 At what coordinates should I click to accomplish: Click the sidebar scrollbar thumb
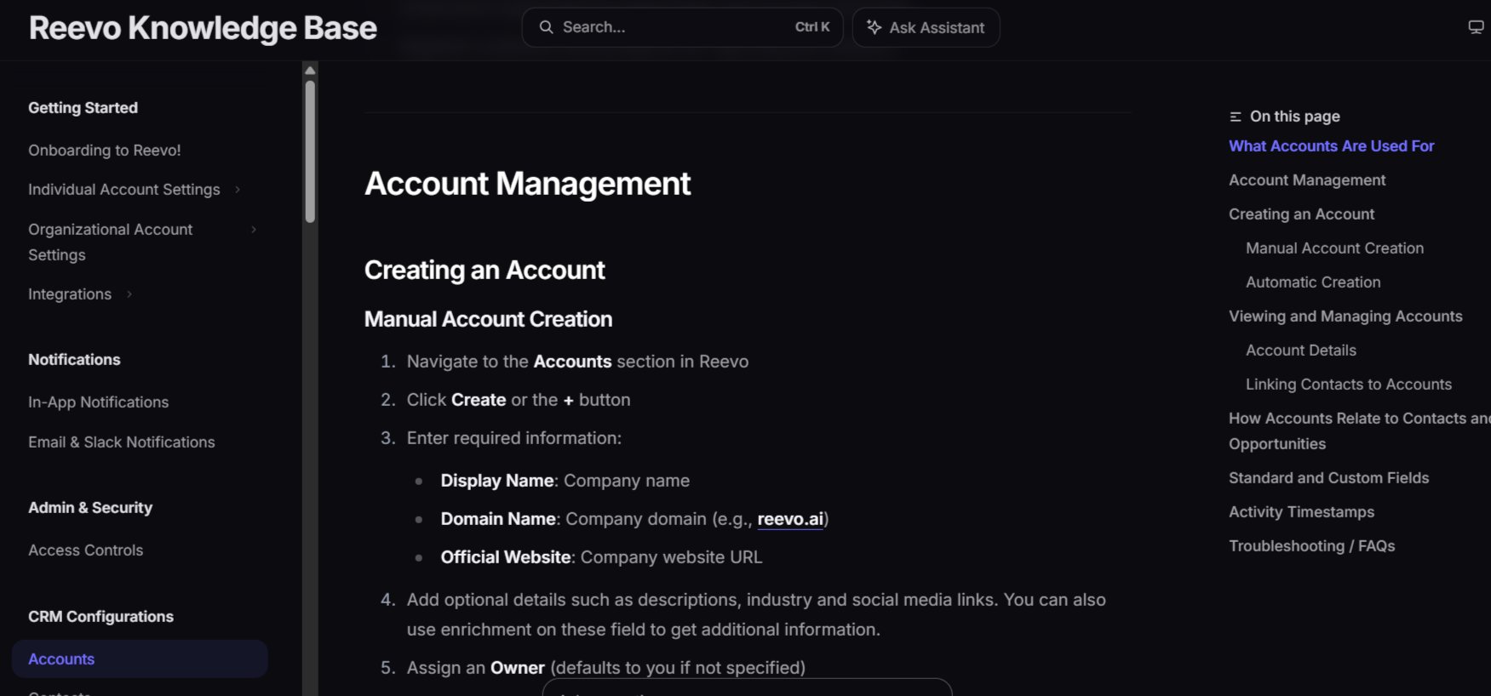click(310, 151)
